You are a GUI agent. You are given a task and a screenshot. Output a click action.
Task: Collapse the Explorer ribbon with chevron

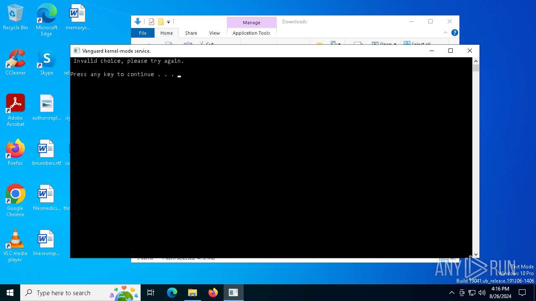(446, 33)
